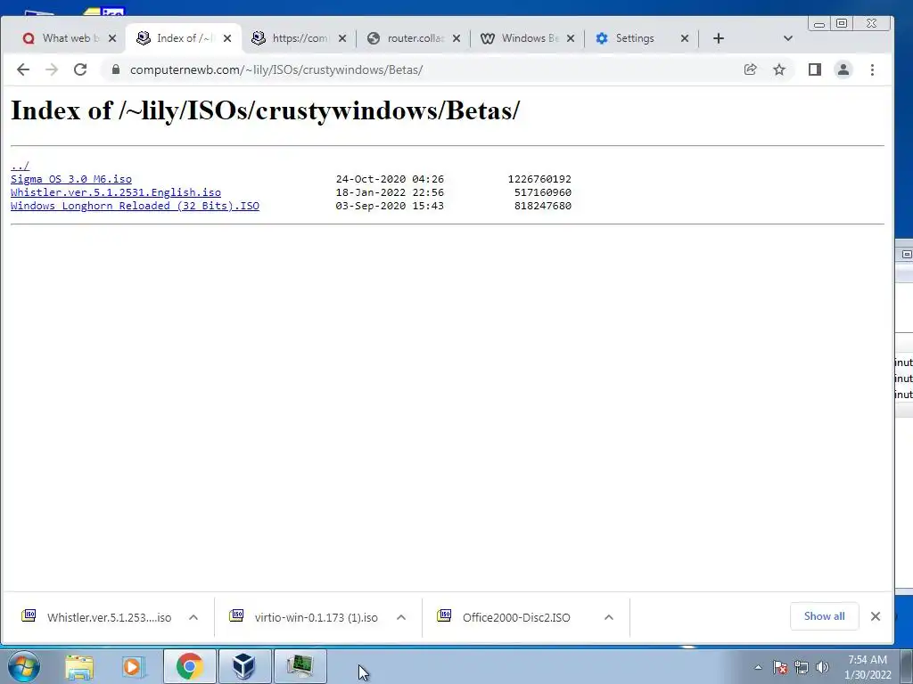Click the Index of page heading

tap(265, 110)
